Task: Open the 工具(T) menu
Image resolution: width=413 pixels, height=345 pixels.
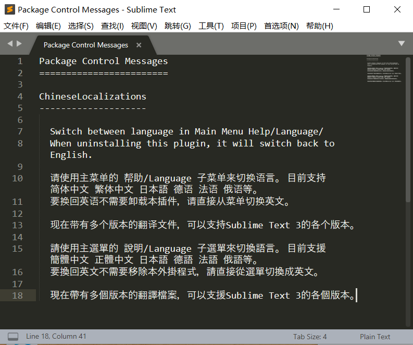Action: click(211, 26)
